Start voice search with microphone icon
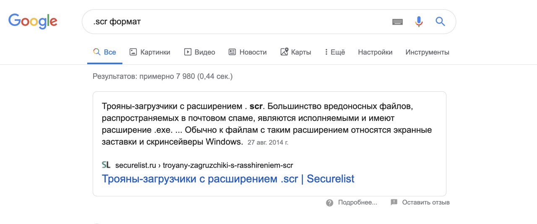The width and height of the screenshot is (537, 224). click(x=419, y=22)
